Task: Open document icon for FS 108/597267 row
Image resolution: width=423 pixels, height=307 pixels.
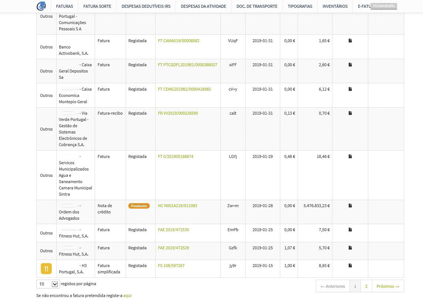Action: point(350,266)
